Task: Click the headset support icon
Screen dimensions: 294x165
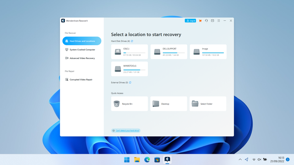Action: tap(206, 21)
